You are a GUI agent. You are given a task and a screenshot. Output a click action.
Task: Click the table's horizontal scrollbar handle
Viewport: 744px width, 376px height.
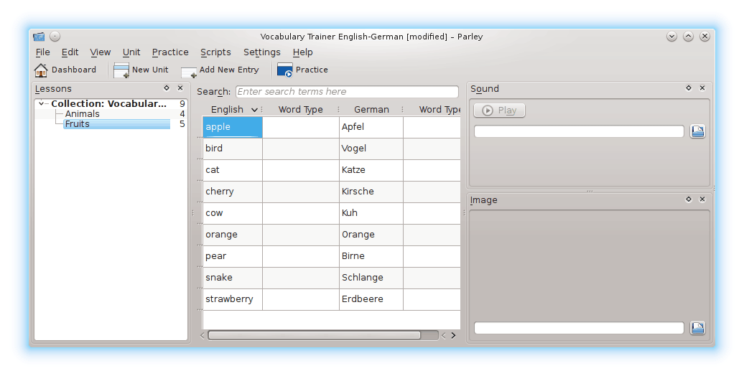click(314, 335)
